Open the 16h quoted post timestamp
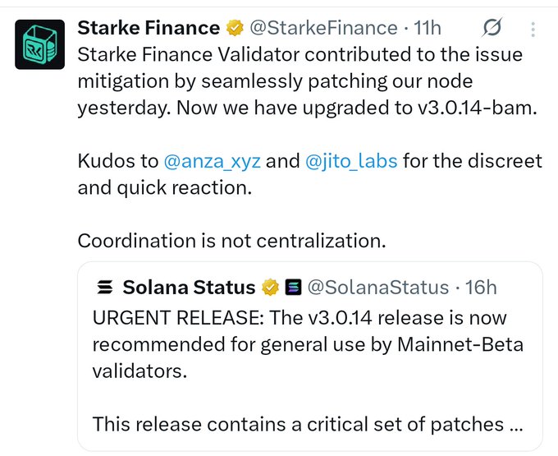This screenshot has width=558, height=456. coord(481,288)
